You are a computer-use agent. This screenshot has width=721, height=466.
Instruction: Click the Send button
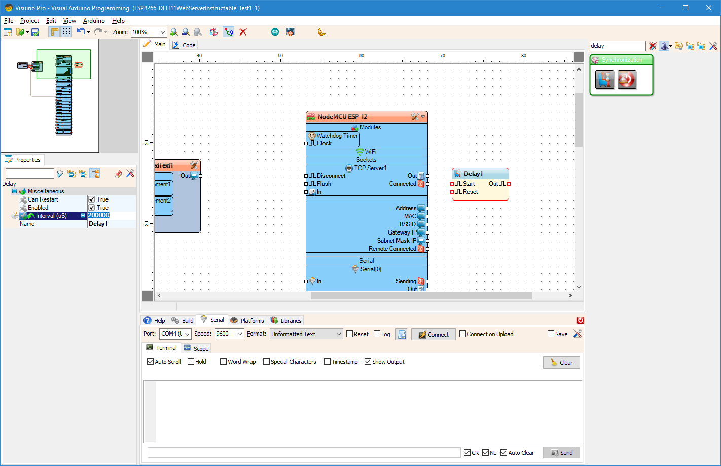pyautogui.click(x=561, y=453)
